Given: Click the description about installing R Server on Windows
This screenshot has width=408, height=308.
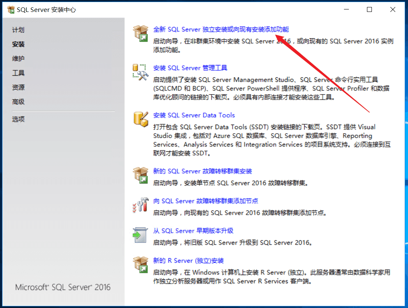Looking at the screenshot, I should 272,277.
